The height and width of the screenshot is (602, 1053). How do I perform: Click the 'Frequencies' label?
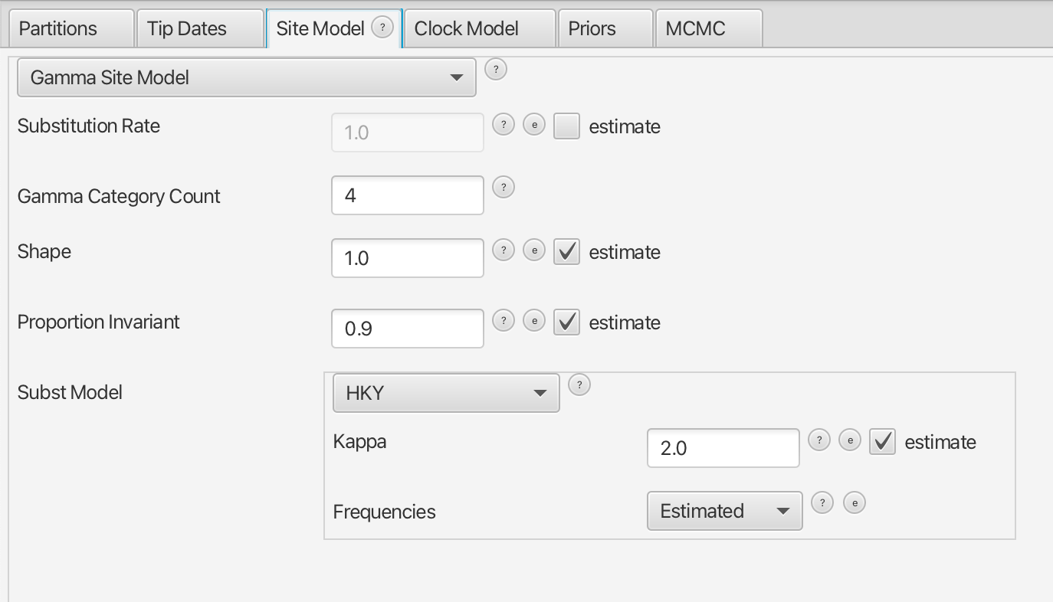point(384,512)
